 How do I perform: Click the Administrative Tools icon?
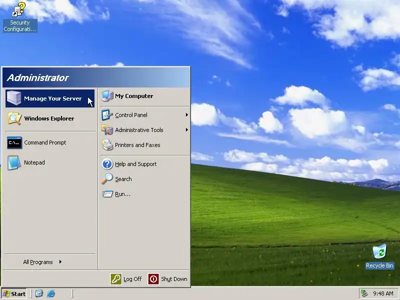point(107,130)
